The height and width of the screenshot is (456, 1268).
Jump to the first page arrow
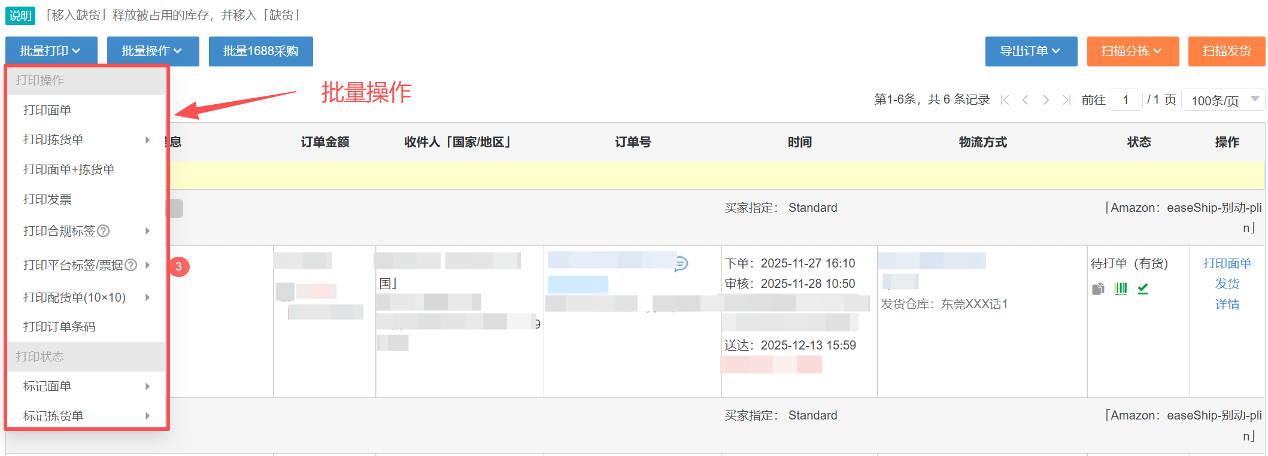[1005, 100]
